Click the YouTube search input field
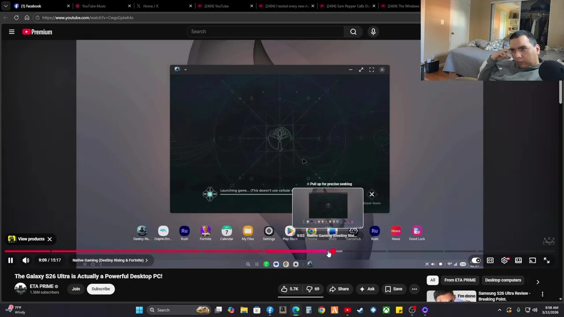The width and height of the screenshot is (564, 317). pos(265,32)
